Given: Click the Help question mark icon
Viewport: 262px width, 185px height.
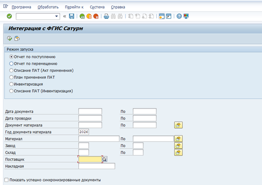Looking at the screenshot, I should pos(179,16).
